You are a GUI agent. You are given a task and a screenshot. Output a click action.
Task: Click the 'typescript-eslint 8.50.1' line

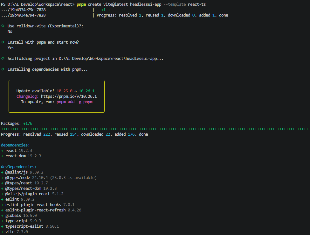30,226
